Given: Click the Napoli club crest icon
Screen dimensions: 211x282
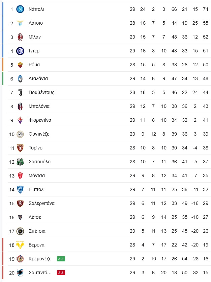Looking at the screenshot, I should click(20, 9).
